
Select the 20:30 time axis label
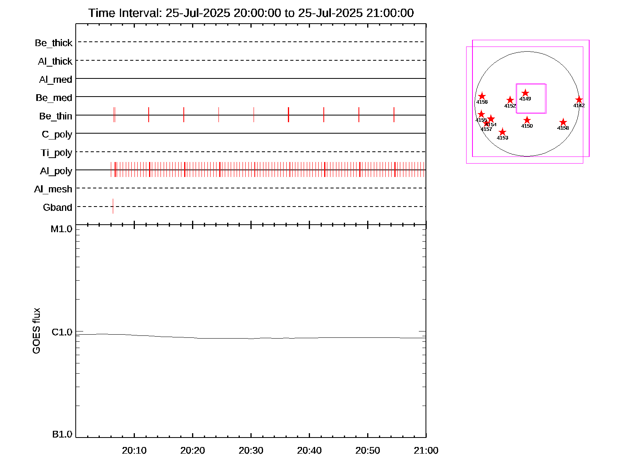(x=251, y=451)
